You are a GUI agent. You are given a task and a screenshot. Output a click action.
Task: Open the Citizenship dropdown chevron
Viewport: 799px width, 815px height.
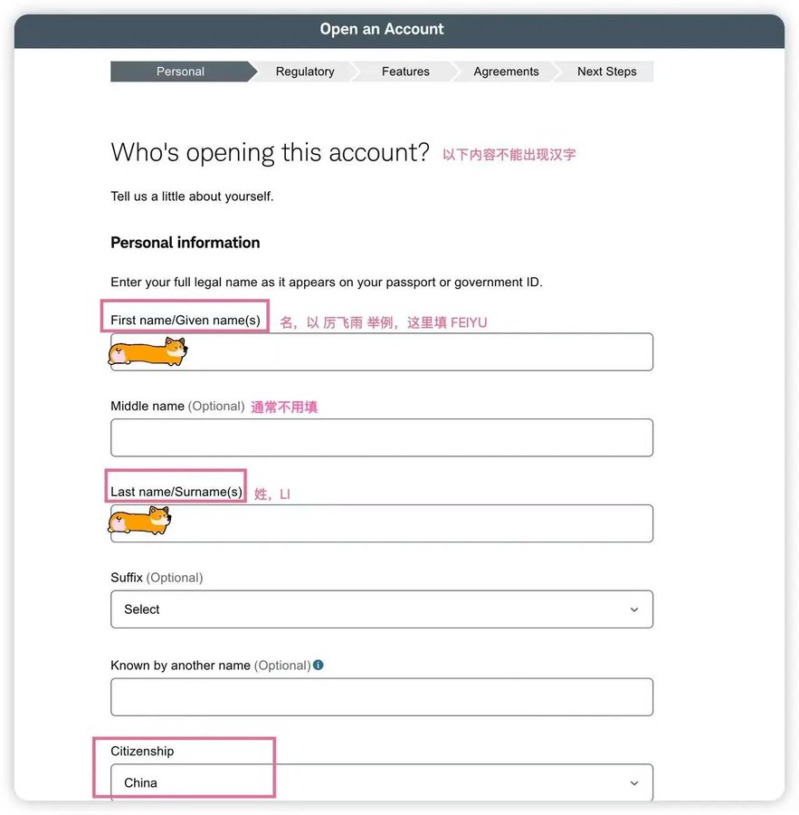tap(633, 782)
